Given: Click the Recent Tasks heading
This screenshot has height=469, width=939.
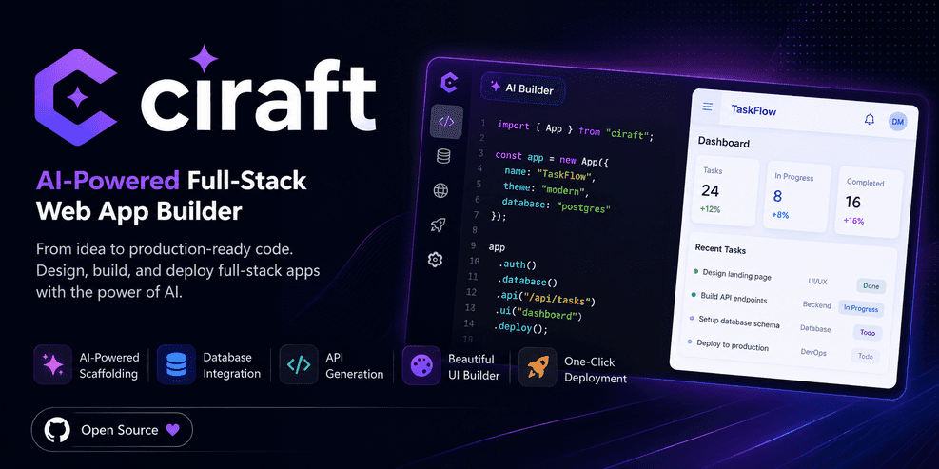Looking at the screenshot, I should (x=720, y=248).
